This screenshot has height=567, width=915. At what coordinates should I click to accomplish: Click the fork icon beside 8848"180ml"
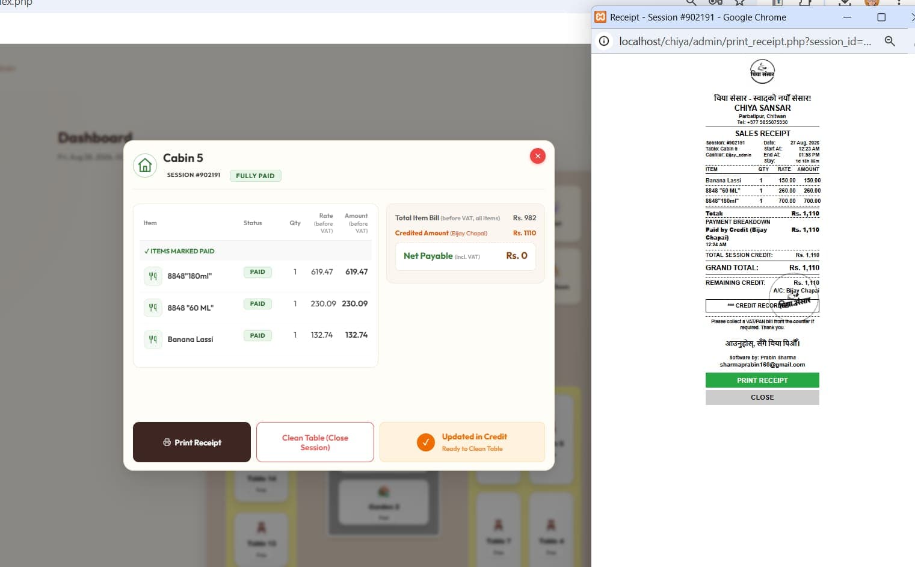click(x=153, y=276)
